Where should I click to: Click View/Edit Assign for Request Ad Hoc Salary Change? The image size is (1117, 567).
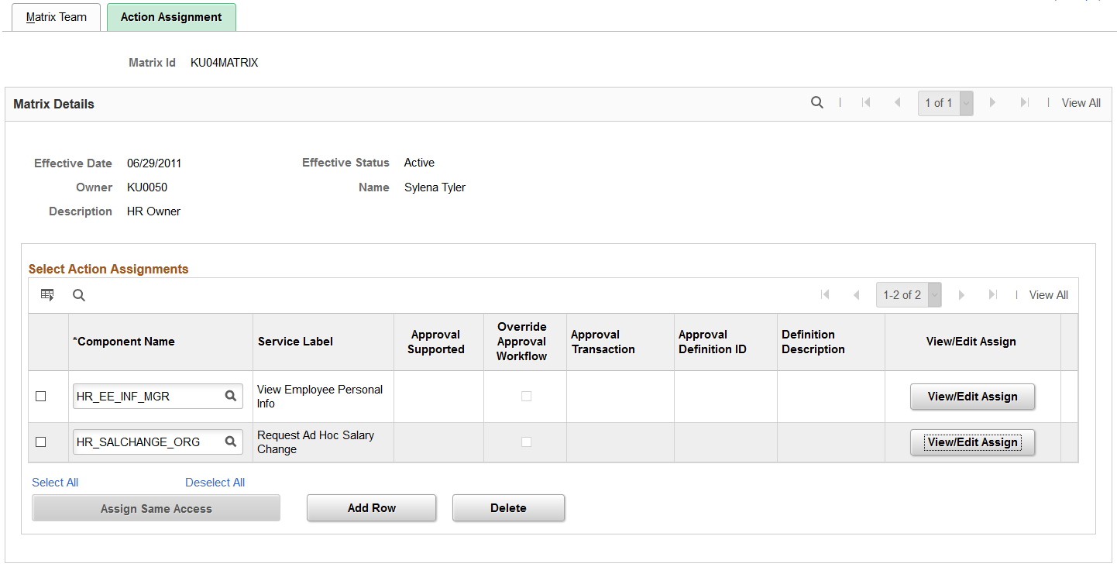click(972, 442)
